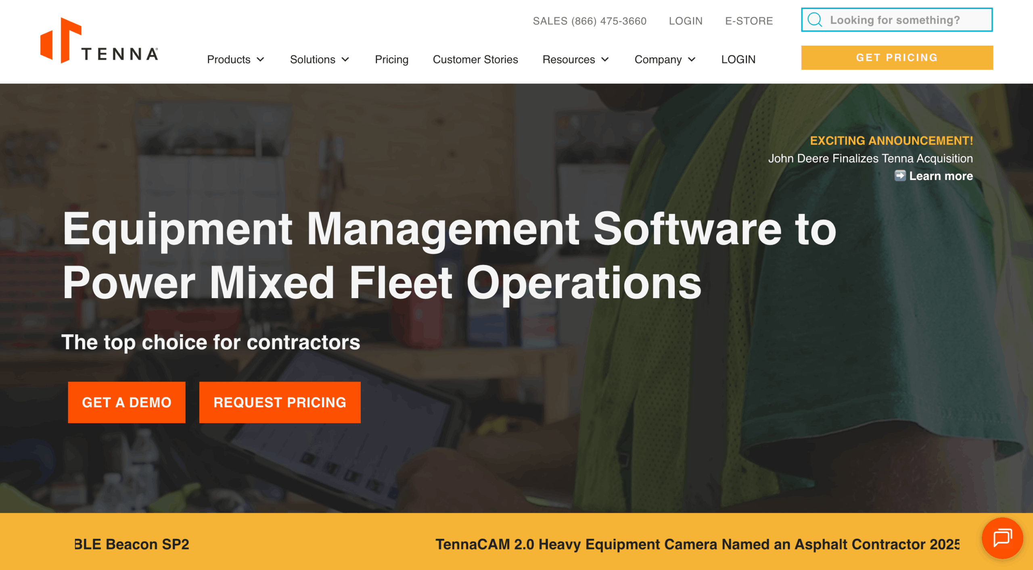Image resolution: width=1033 pixels, height=570 pixels.
Task: Open the Pricing page from the navigation menu
Action: click(x=391, y=59)
